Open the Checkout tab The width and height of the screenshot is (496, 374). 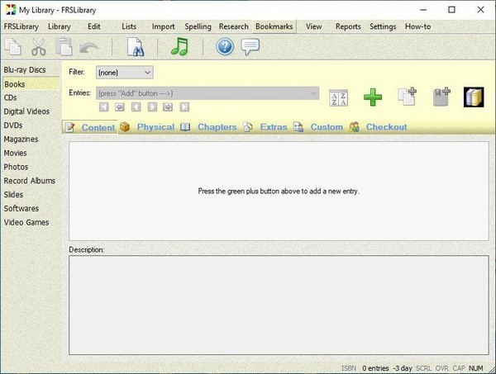point(385,127)
